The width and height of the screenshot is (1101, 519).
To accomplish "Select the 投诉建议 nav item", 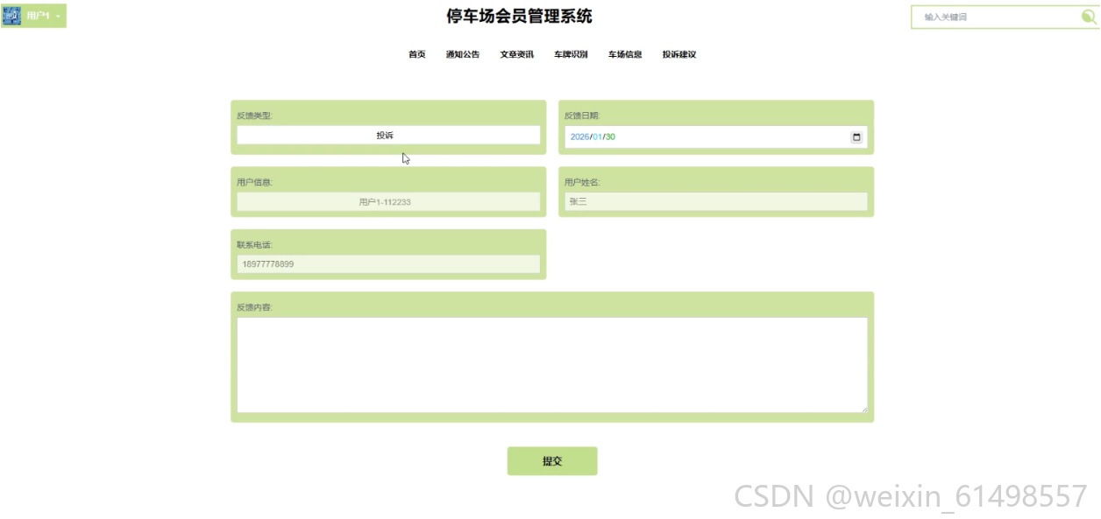I will (x=679, y=54).
